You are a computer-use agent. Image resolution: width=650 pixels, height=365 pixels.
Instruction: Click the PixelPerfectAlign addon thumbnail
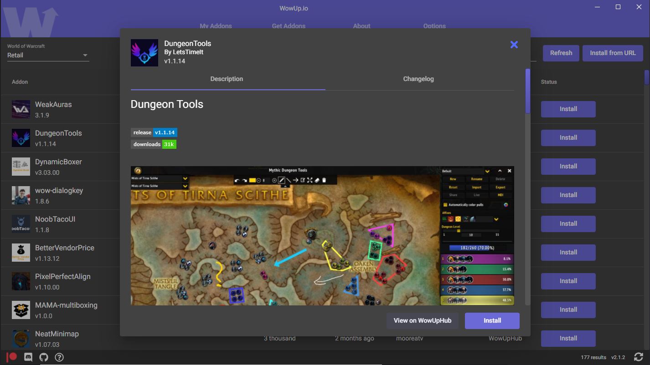21,281
